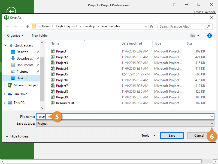Image resolution: width=218 pixels, height=164 pixels.
Task: Click the Cancel button
Action: (199, 136)
